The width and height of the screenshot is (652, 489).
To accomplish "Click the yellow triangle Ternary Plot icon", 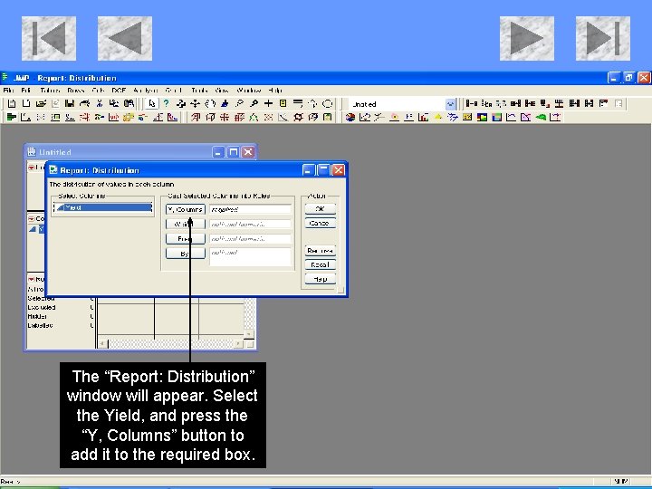I will tap(438, 117).
